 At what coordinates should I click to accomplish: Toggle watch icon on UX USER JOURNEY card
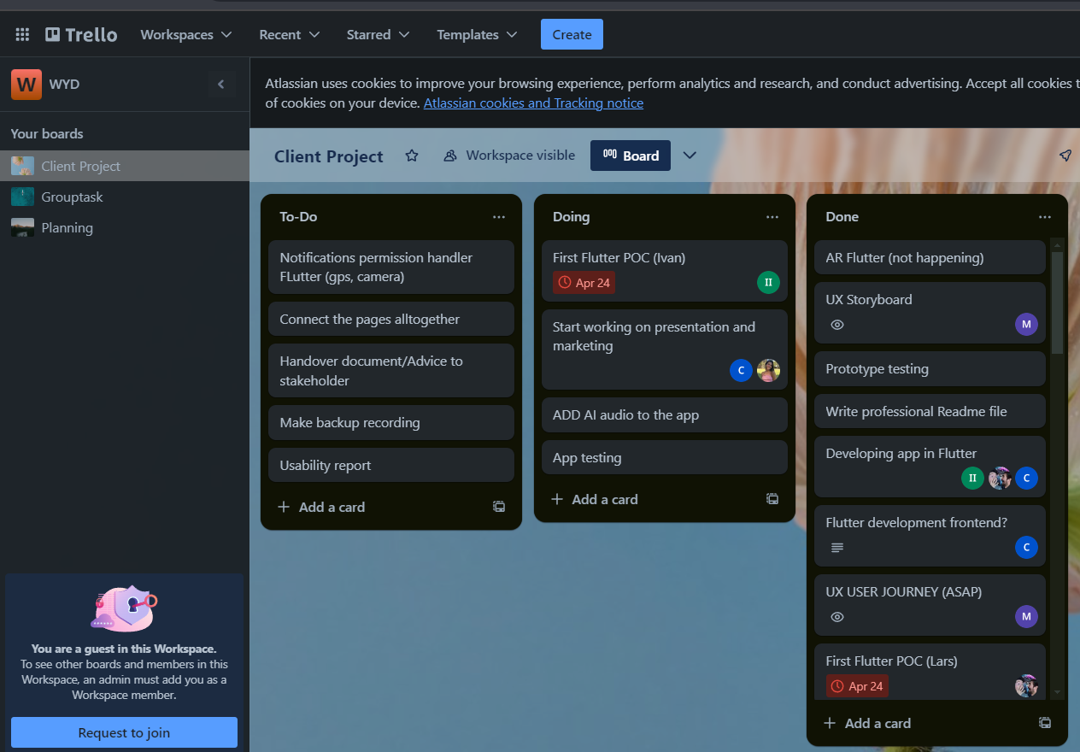[x=837, y=616]
